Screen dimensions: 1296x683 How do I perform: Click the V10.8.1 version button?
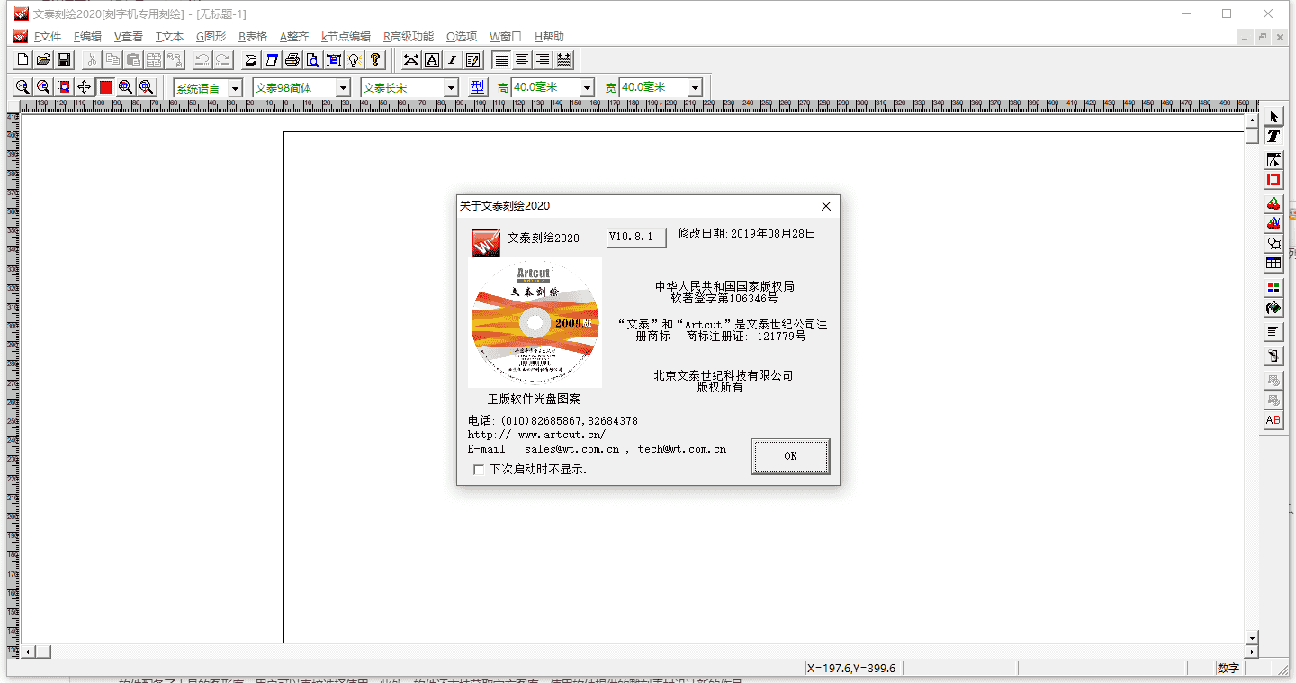pyautogui.click(x=635, y=238)
